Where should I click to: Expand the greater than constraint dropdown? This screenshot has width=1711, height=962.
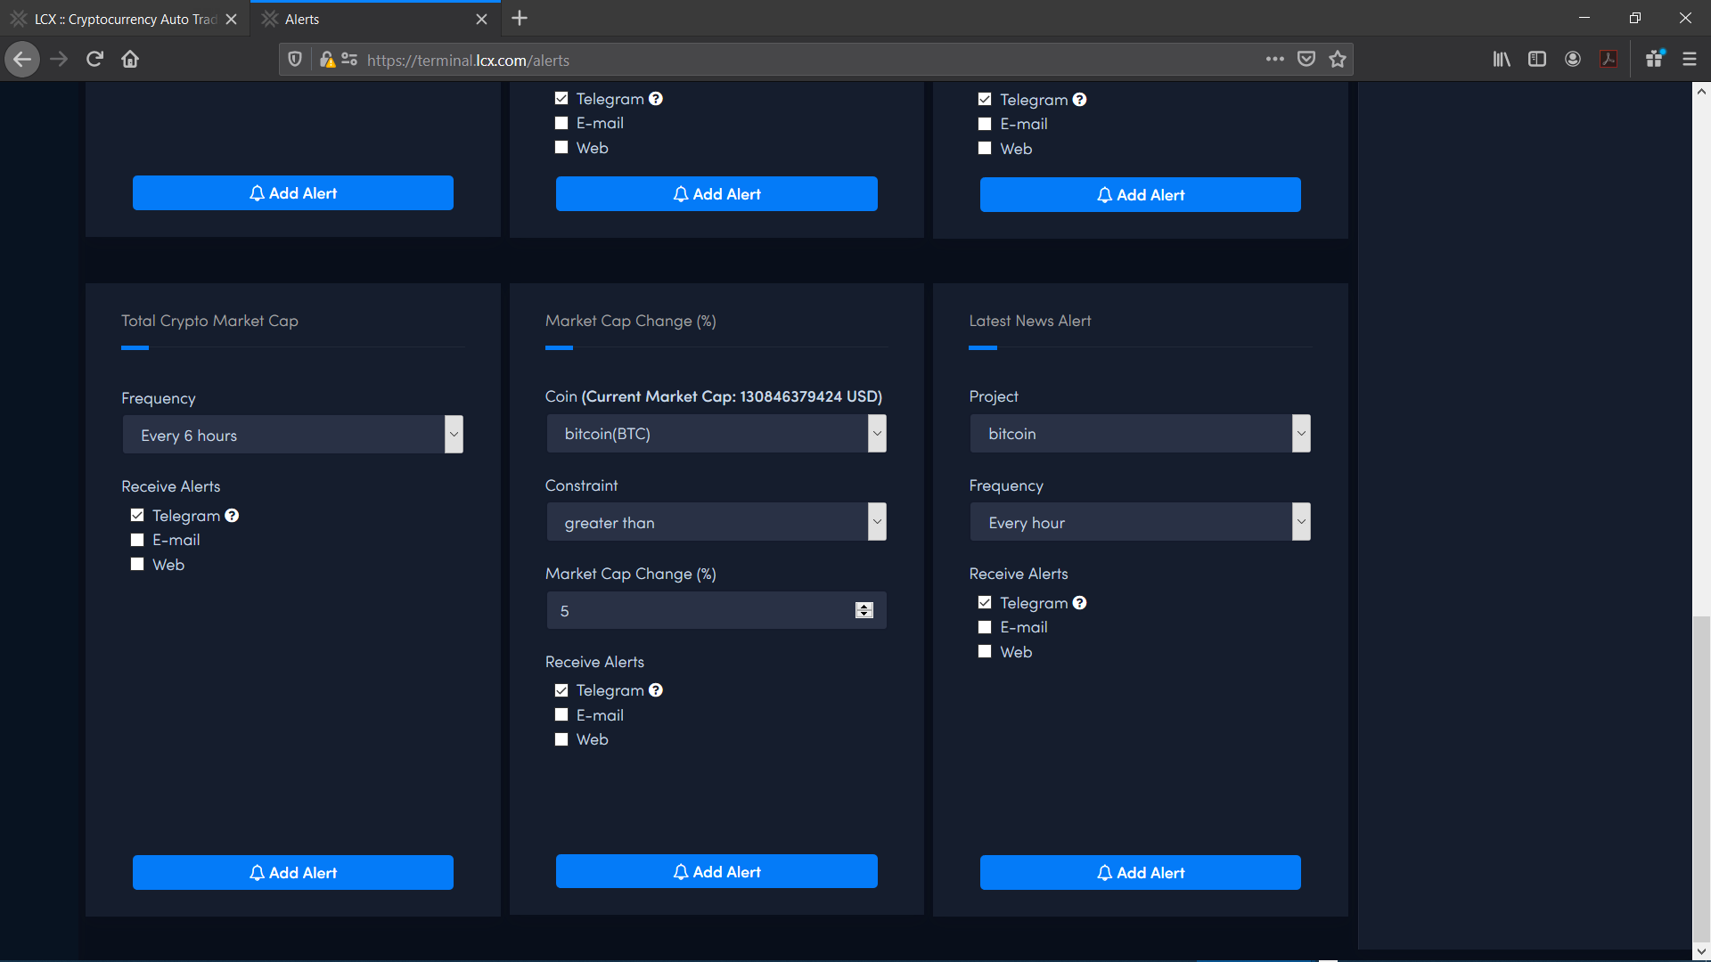pos(716,522)
